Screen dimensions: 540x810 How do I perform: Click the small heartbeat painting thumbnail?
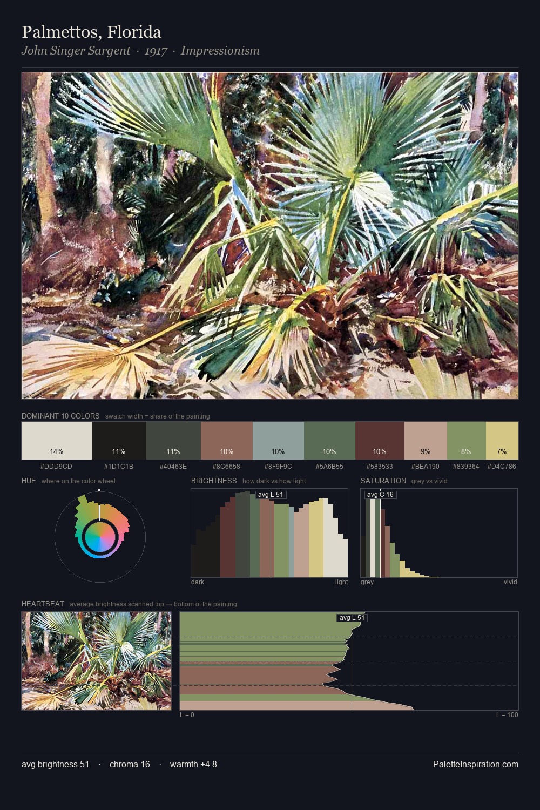tap(96, 660)
